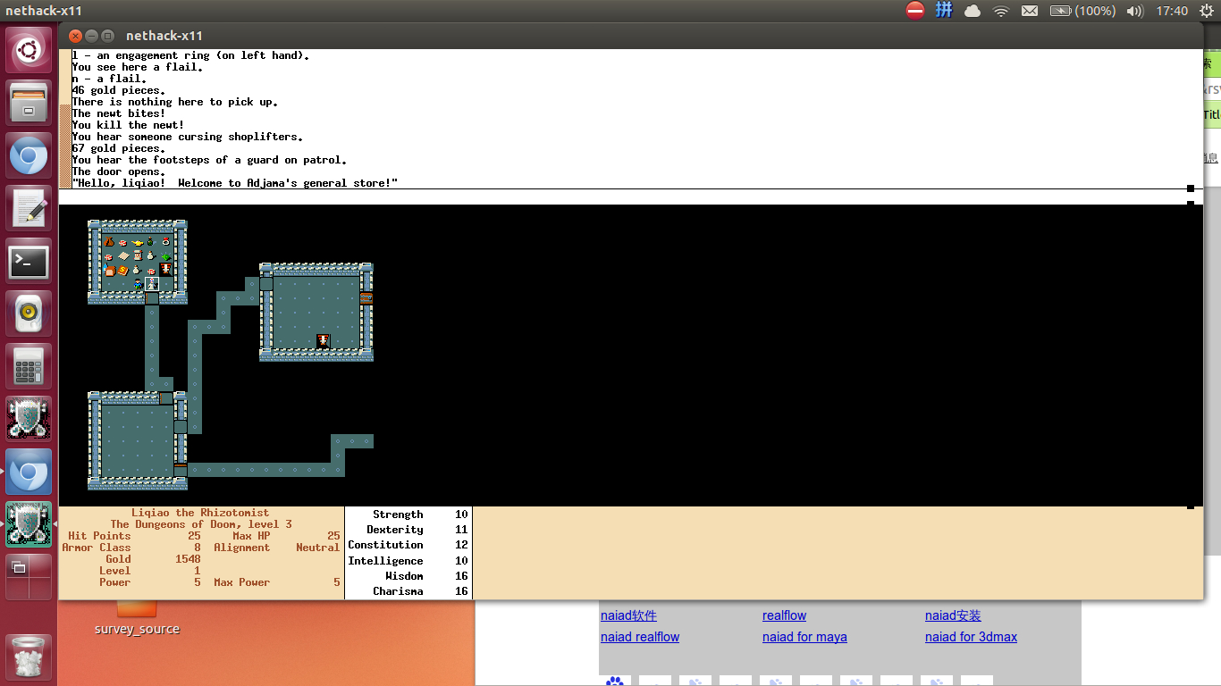Click the green gem item in the shop
This screenshot has width=1221, height=686.
pyautogui.click(x=166, y=256)
